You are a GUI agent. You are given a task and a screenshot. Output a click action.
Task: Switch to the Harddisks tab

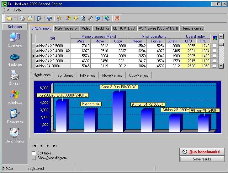102,28
